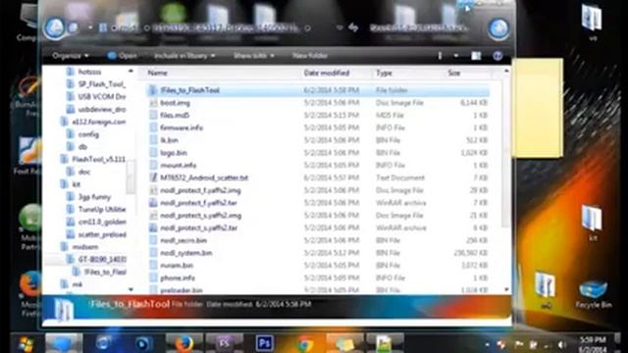Select nodl_protect_s.yaffs2.tar archive
The height and width of the screenshot is (353, 628).
click(198, 227)
